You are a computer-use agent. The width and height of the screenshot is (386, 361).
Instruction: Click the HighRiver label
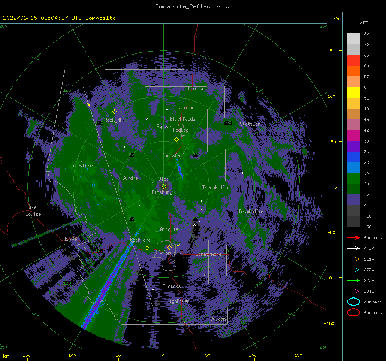coord(178,301)
